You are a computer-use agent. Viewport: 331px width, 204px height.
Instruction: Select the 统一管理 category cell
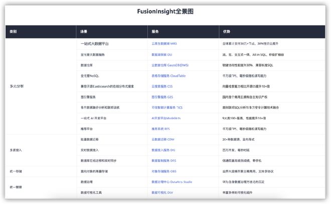point(16,187)
